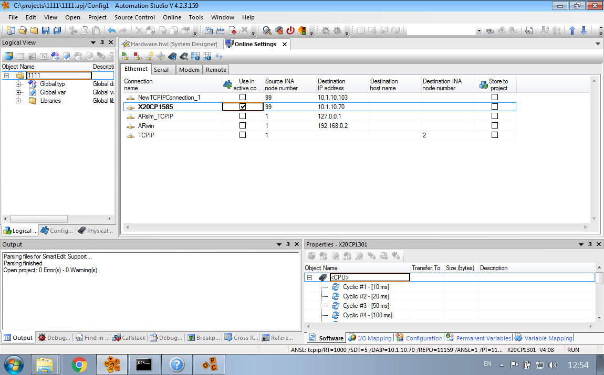Open the Output panel options dropdown
Image resolution: width=604 pixels, height=375 pixels.
point(279,244)
